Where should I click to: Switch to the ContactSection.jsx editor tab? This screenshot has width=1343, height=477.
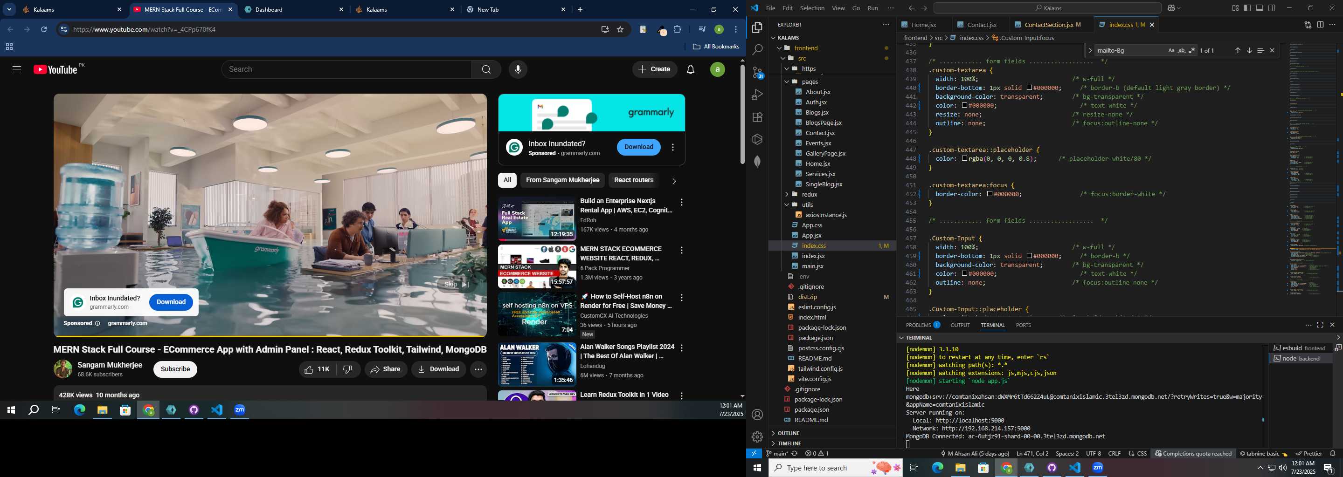(1048, 25)
